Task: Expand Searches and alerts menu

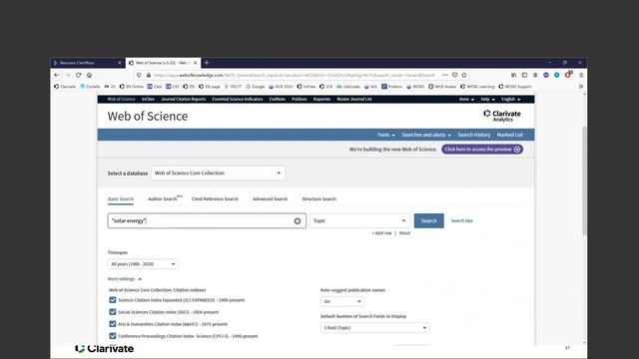Action: click(426, 135)
